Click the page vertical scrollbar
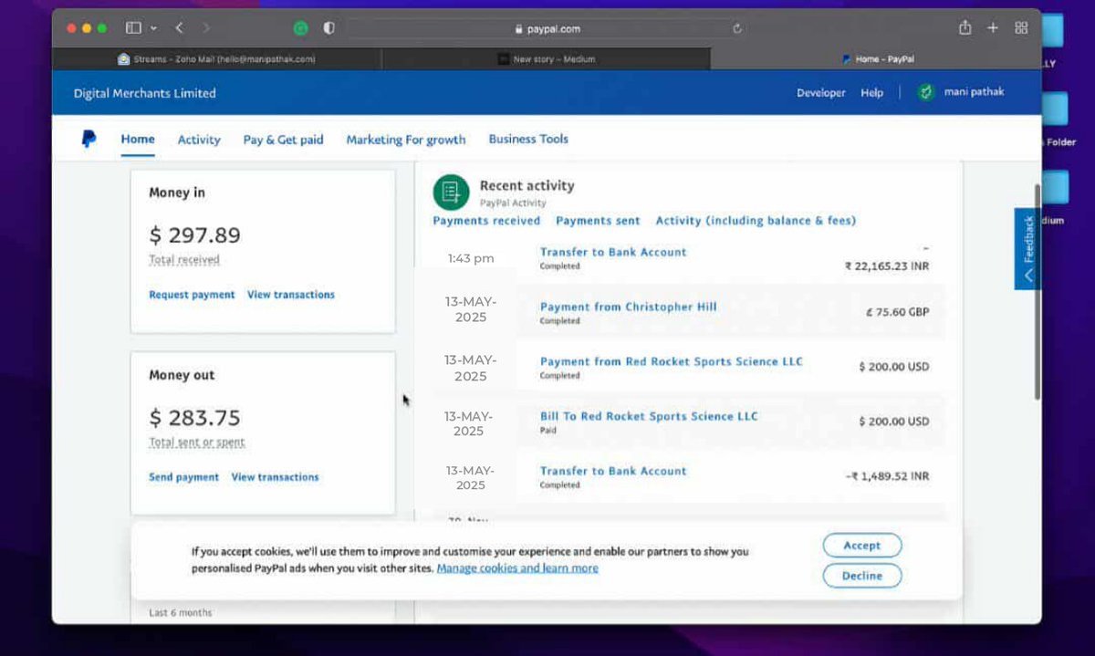This screenshot has height=656, width=1095. (x=1037, y=292)
